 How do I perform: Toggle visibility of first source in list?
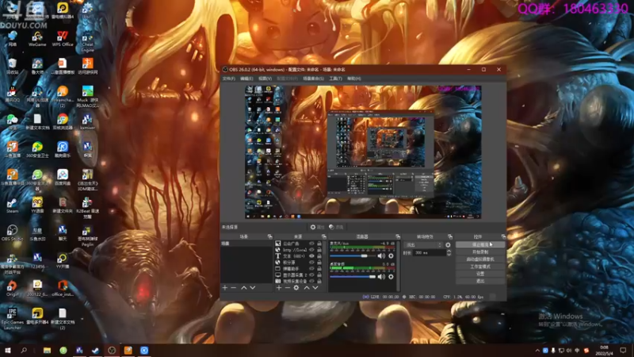pyautogui.click(x=311, y=244)
